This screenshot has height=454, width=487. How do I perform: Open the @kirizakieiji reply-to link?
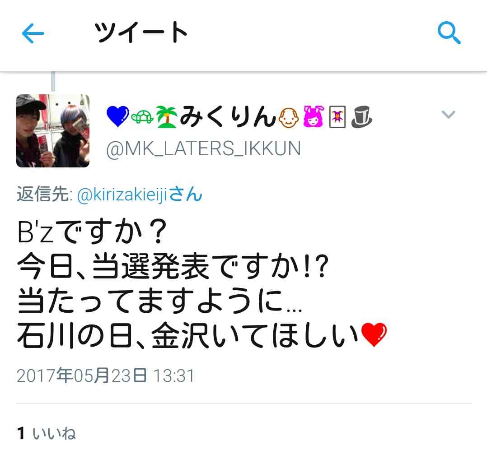pos(140,195)
